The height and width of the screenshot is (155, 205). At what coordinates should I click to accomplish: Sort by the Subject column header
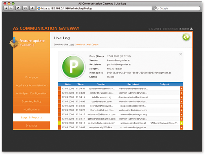[x=165, y=84]
